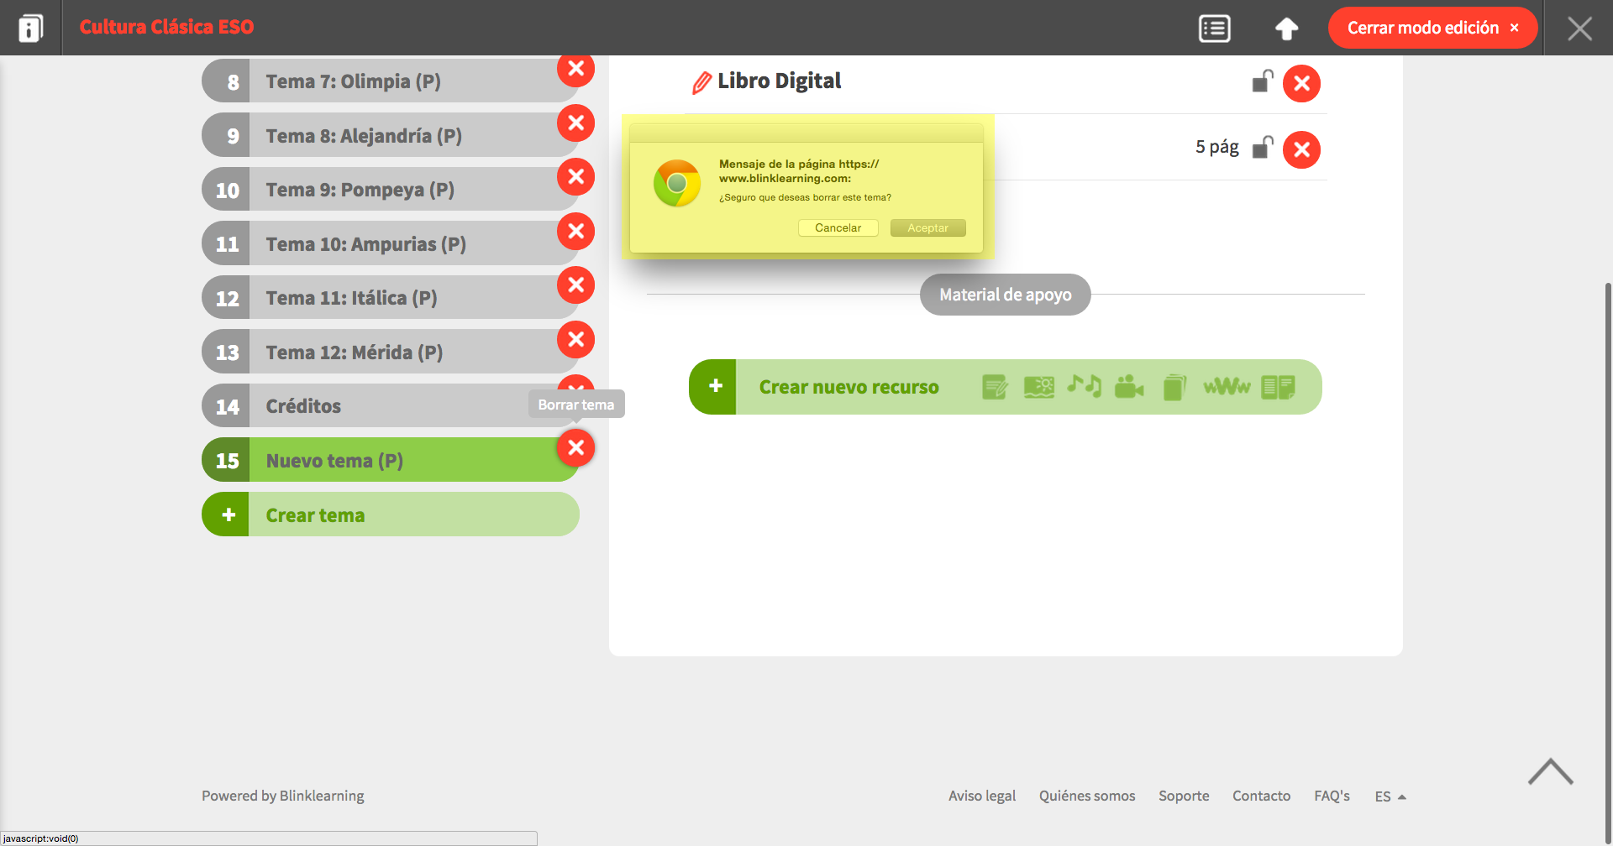Toggle the padlock on Libro Digital
The height and width of the screenshot is (846, 1613).
point(1262,81)
